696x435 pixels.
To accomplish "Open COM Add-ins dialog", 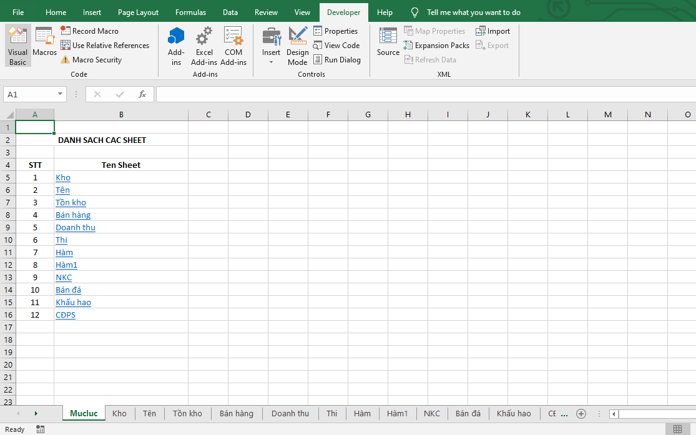I will 233,46.
